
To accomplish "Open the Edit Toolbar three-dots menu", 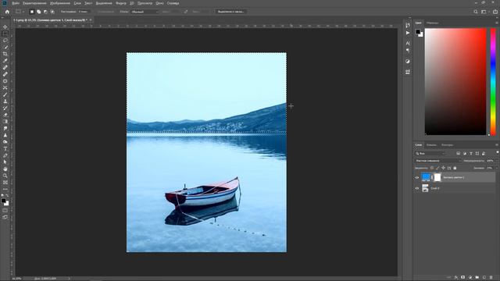I will tap(5, 189).
